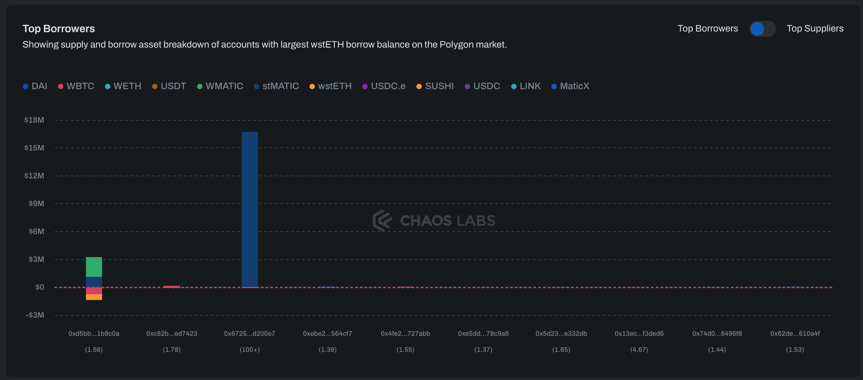The width and height of the screenshot is (863, 380).
Task: Open account 0xc82b...ed7423 label
Action: tap(172, 333)
